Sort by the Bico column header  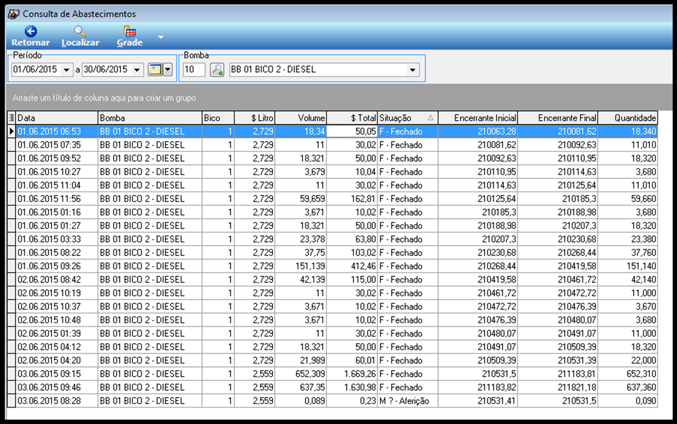218,118
